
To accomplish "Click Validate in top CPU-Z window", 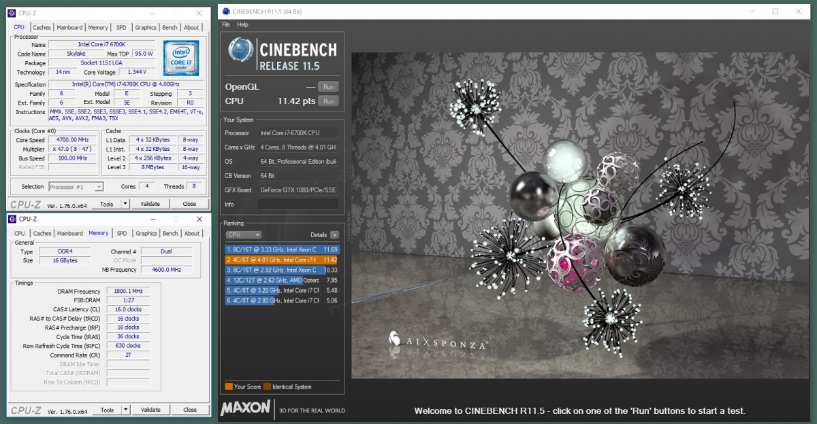I will 150,204.
